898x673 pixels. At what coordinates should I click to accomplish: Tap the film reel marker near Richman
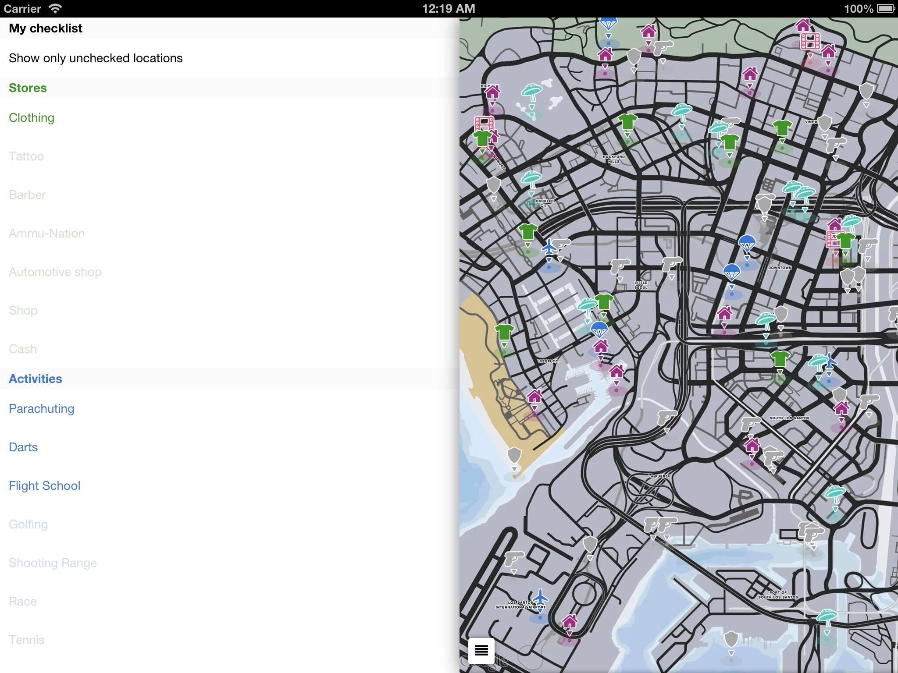484,123
